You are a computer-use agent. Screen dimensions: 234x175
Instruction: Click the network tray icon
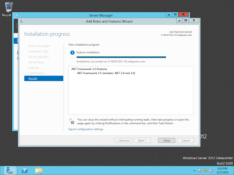[205, 171]
